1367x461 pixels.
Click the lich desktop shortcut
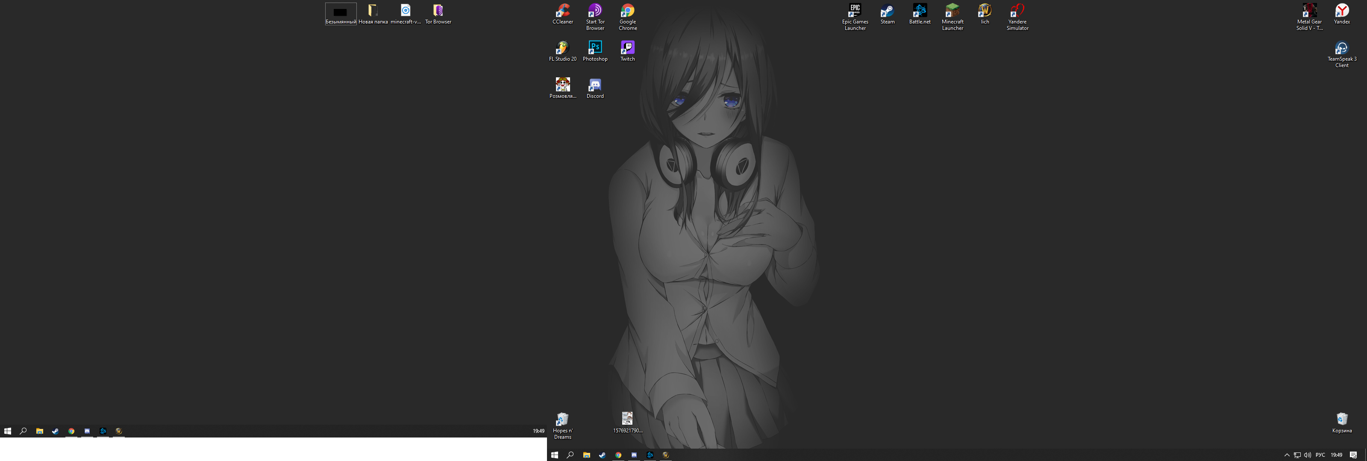(985, 15)
